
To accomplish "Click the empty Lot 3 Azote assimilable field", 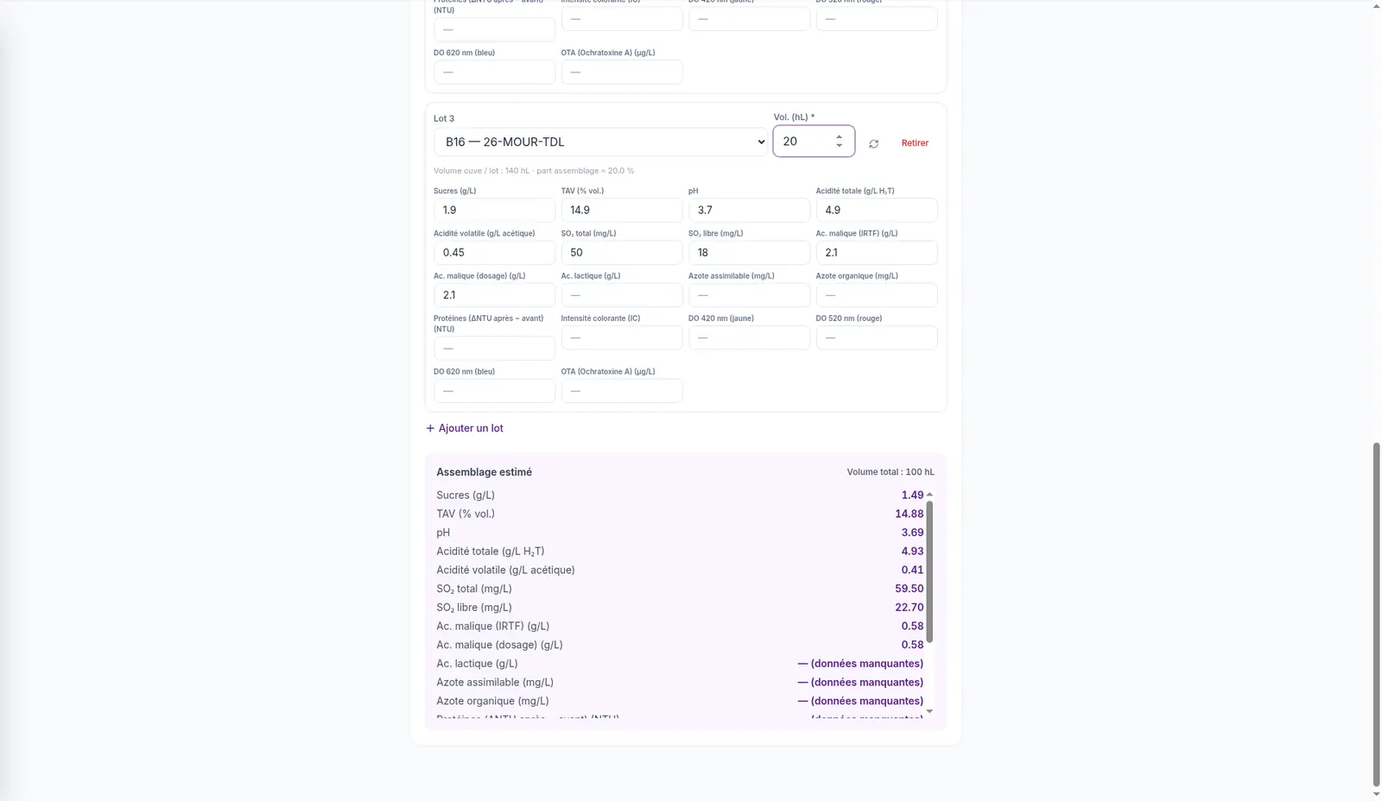I will pyautogui.click(x=749, y=294).
